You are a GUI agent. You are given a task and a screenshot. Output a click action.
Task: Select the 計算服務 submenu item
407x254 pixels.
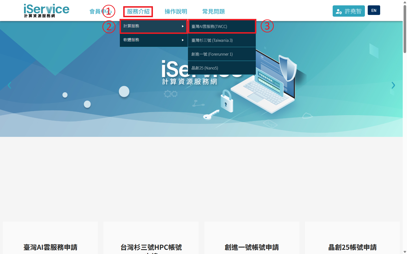point(154,26)
